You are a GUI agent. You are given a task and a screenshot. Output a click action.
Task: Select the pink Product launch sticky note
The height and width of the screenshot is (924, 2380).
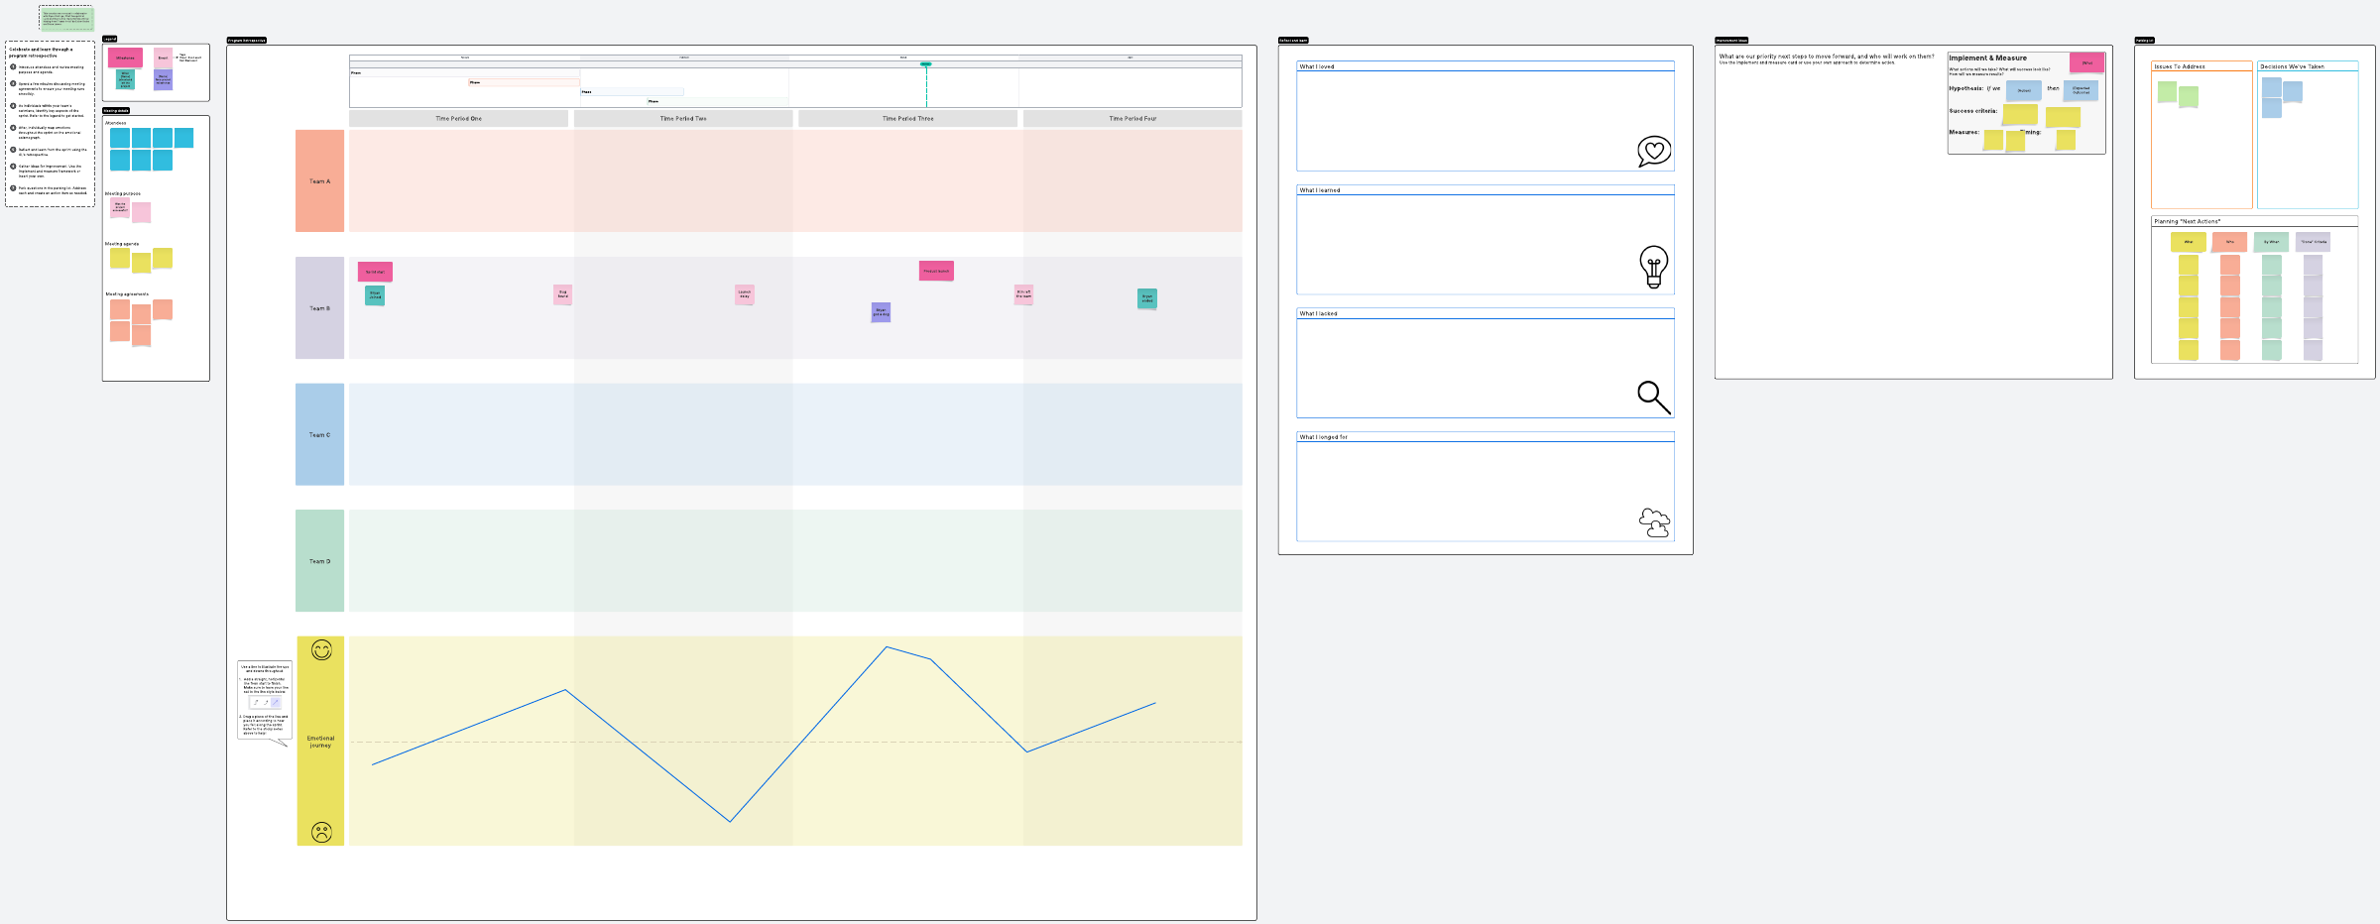pos(936,271)
